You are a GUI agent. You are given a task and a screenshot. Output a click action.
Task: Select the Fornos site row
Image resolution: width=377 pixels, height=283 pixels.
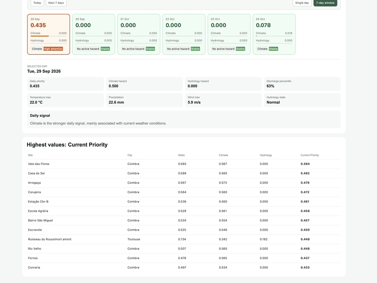point(184,258)
